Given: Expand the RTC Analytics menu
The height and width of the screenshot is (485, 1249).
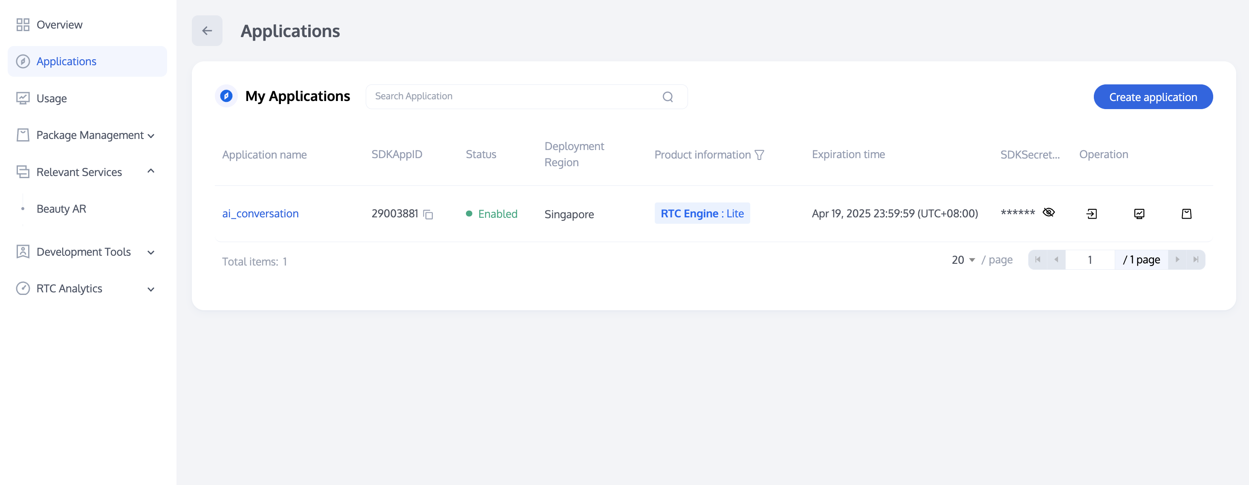Looking at the screenshot, I should (151, 289).
